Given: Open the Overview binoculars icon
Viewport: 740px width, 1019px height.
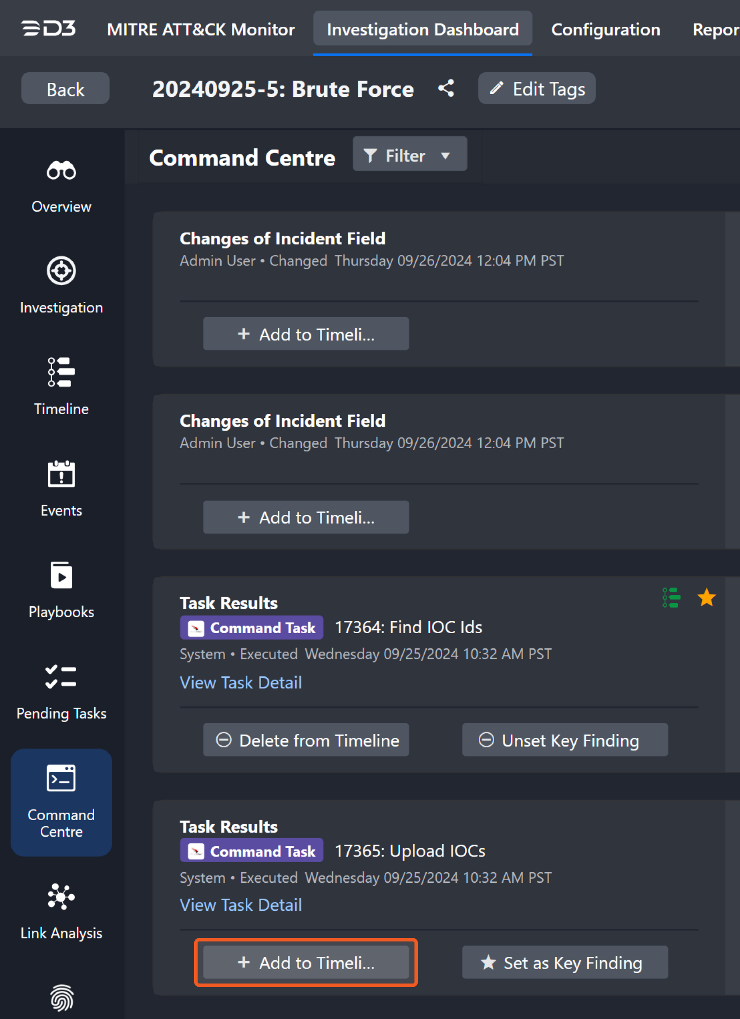Looking at the screenshot, I should click(x=61, y=171).
